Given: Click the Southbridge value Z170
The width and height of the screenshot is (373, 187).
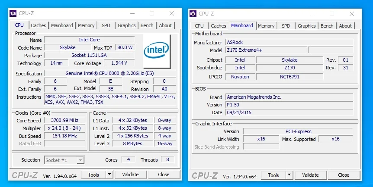Looking at the screenshot, I should (289, 68).
